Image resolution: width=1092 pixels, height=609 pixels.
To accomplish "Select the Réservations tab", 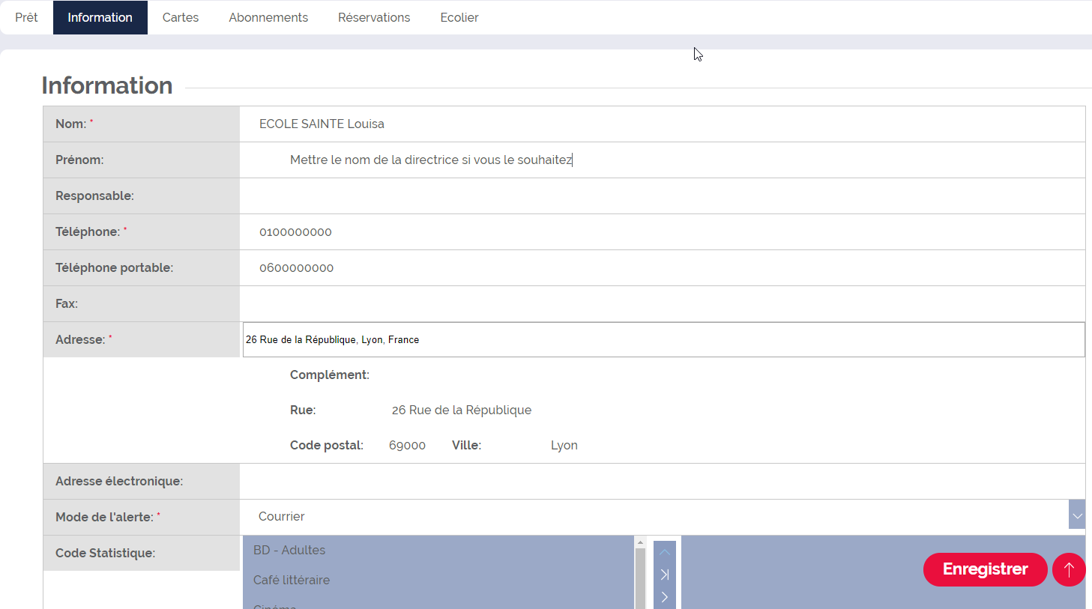I will click(374, 17).
